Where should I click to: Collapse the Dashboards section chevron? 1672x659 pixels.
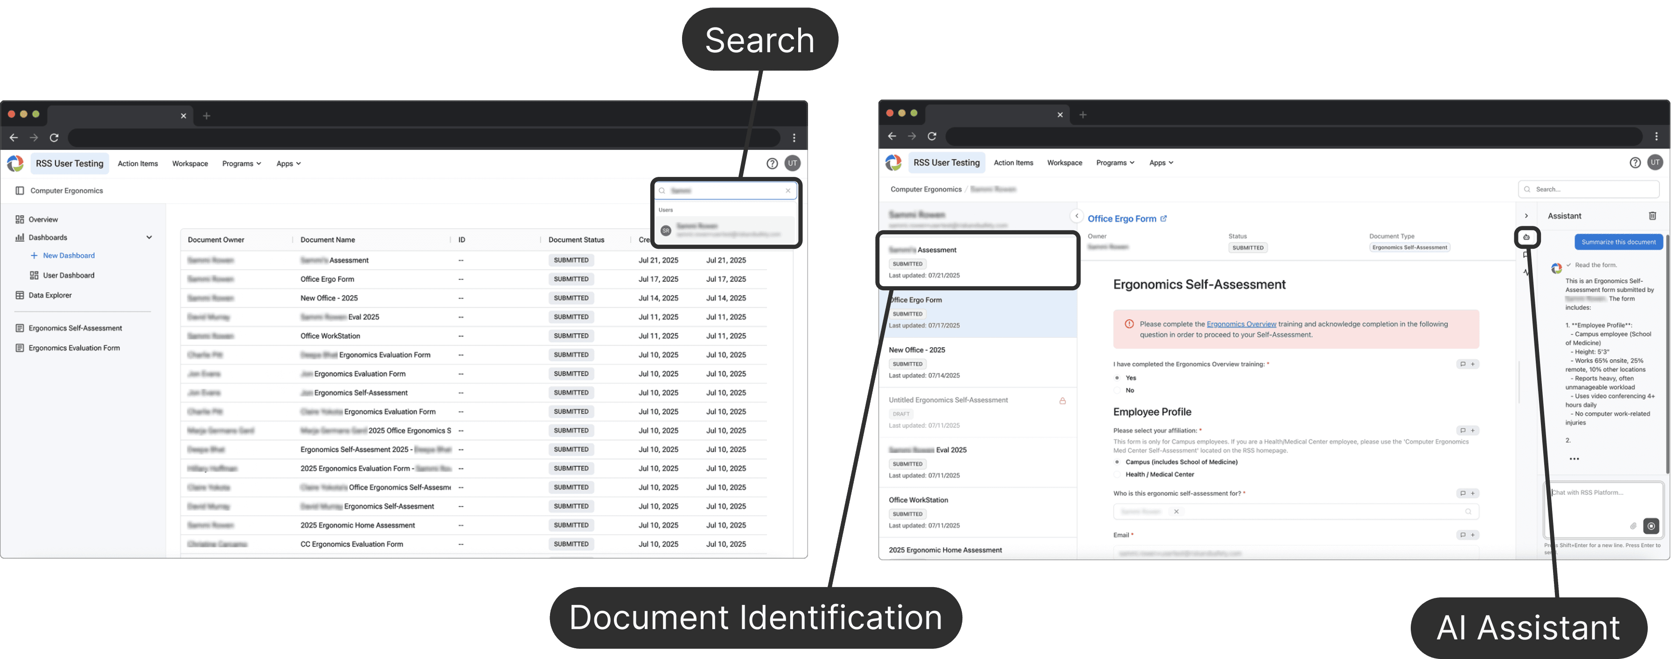pos(149,238)
